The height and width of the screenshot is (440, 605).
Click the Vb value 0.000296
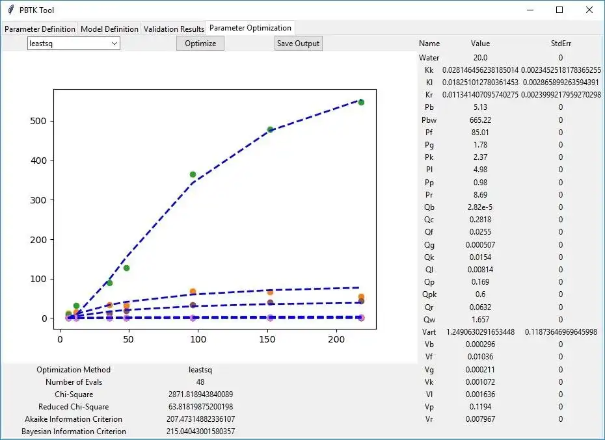(480, 344)
